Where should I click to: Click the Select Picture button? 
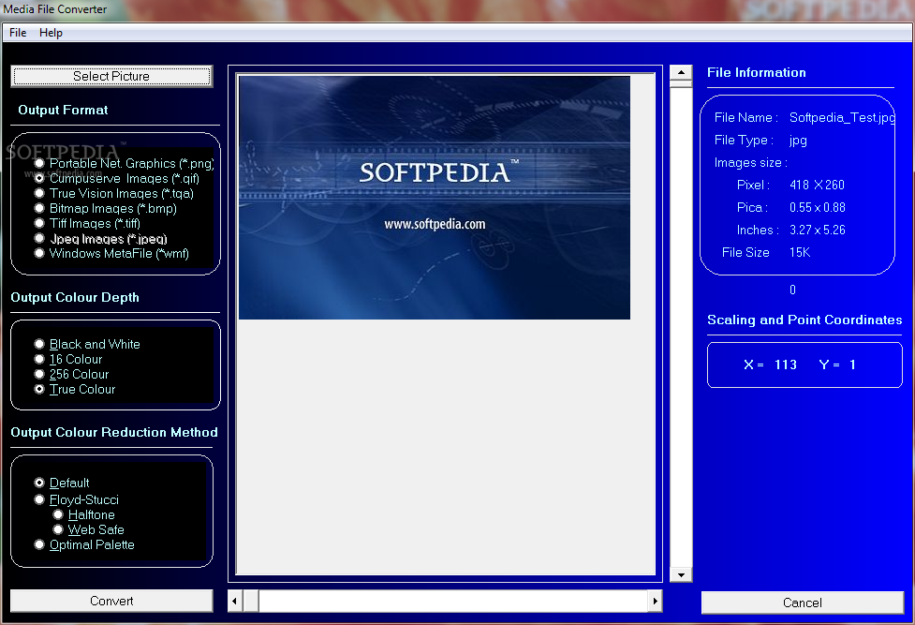tap(111, 76)
